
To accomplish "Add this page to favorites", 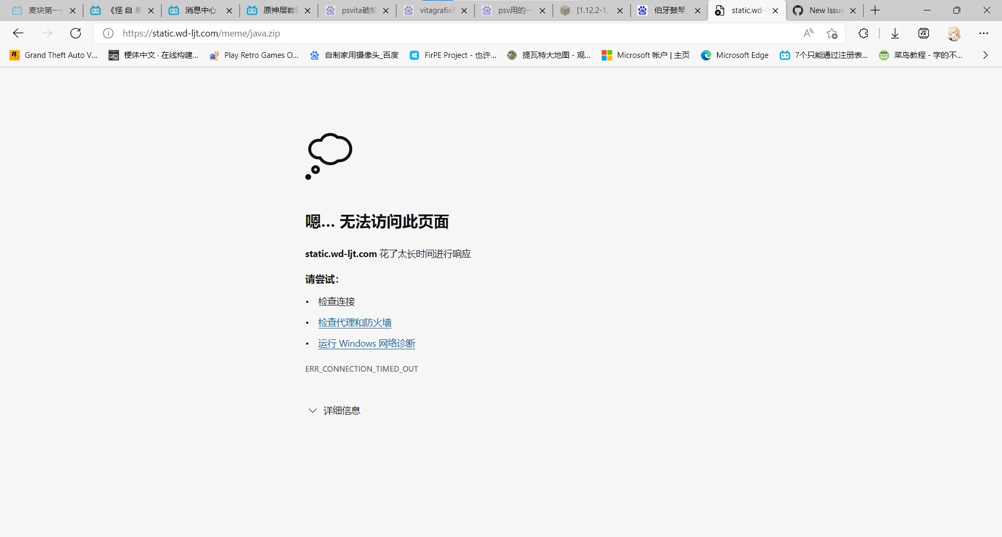I will (x=832, y=33).
